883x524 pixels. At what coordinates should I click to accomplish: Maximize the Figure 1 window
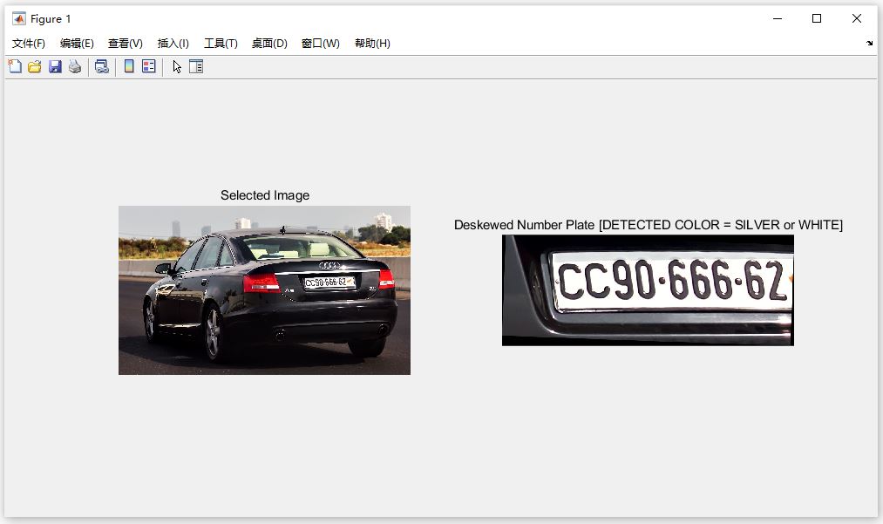[817, 18]
